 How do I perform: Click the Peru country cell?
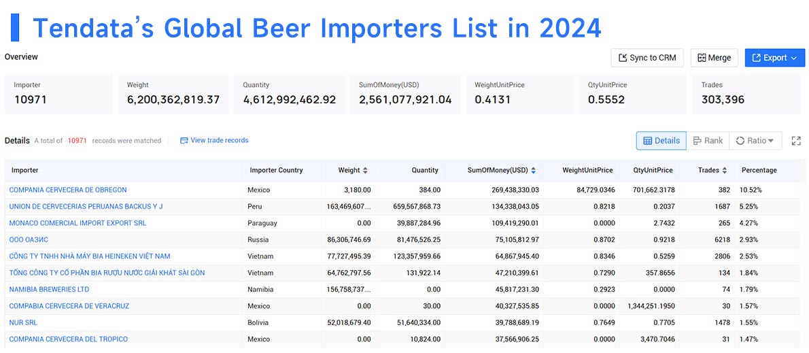click(x=255, y=207)
